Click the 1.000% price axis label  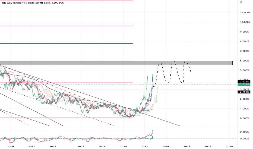point(245,109)
